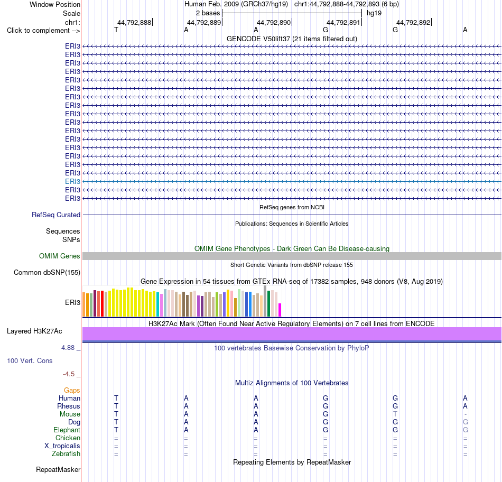The height and width of the screenshot is (482, 502).
Task: Click the tallest gray bar in GTEx chart
Action: tap(265, 301)
